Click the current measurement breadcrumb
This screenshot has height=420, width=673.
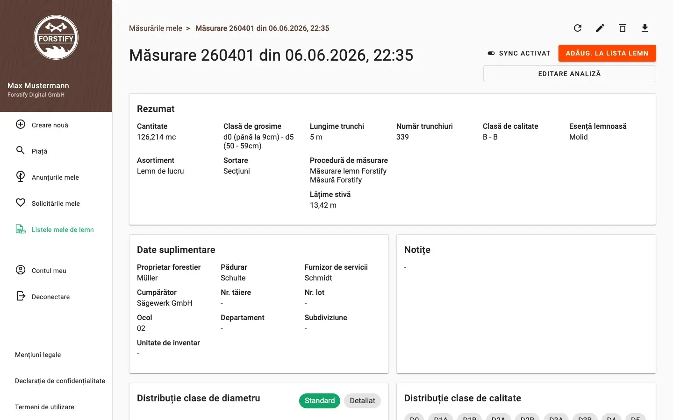262,28
